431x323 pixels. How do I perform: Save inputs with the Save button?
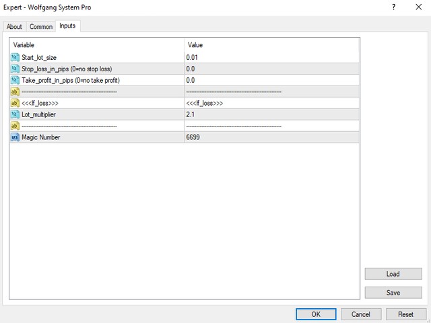pyautogui.click(x=393, y=293)
